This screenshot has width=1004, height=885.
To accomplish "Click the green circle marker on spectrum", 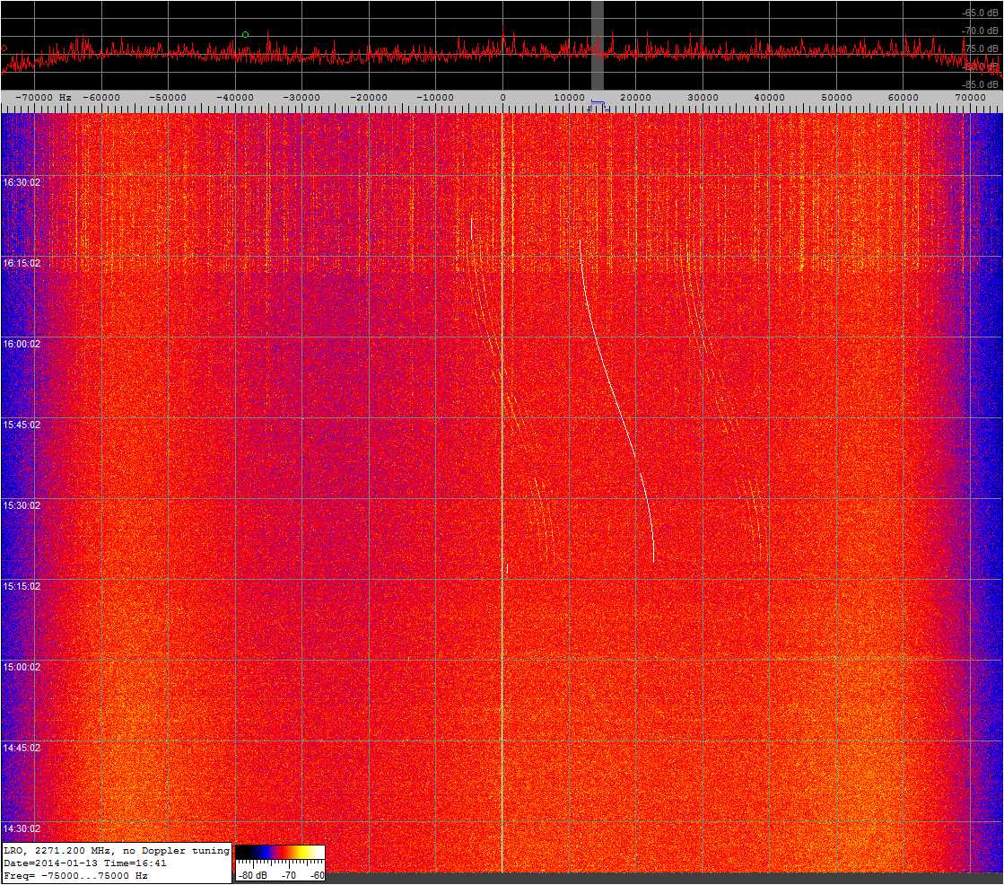I will [245, 35].
